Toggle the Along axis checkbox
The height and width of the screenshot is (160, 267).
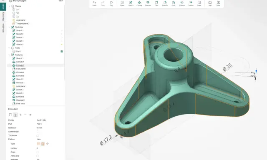[38, 156]
